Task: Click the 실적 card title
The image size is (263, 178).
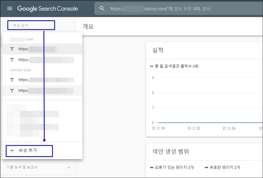Action: click(x=158, y=50)
